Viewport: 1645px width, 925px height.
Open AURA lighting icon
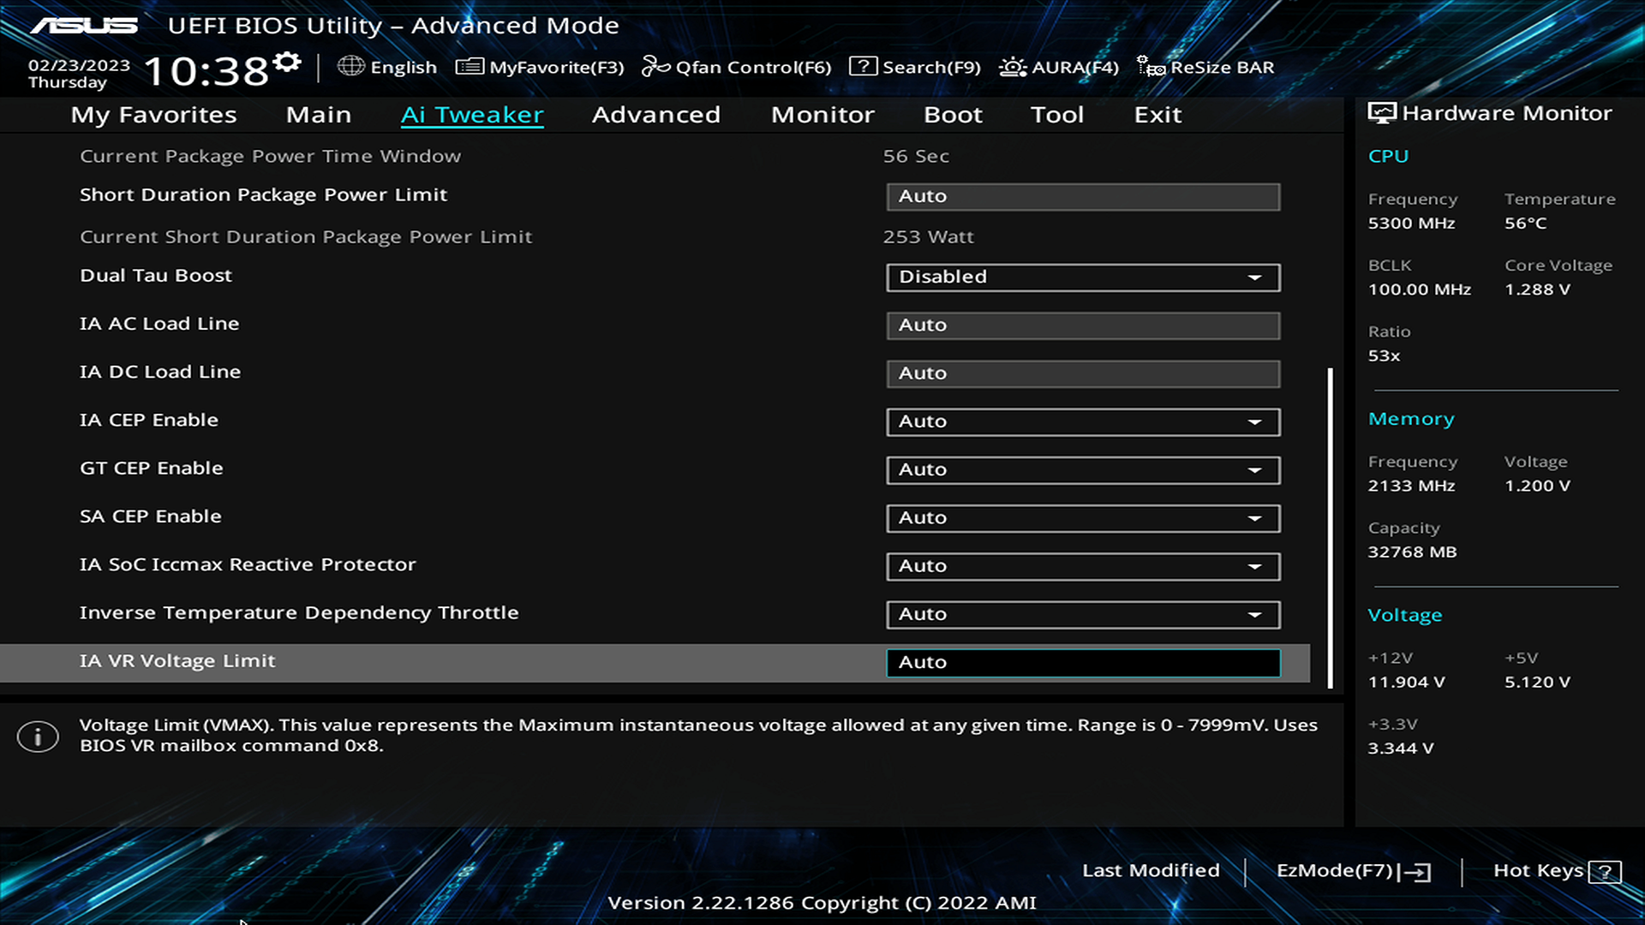1013,67
